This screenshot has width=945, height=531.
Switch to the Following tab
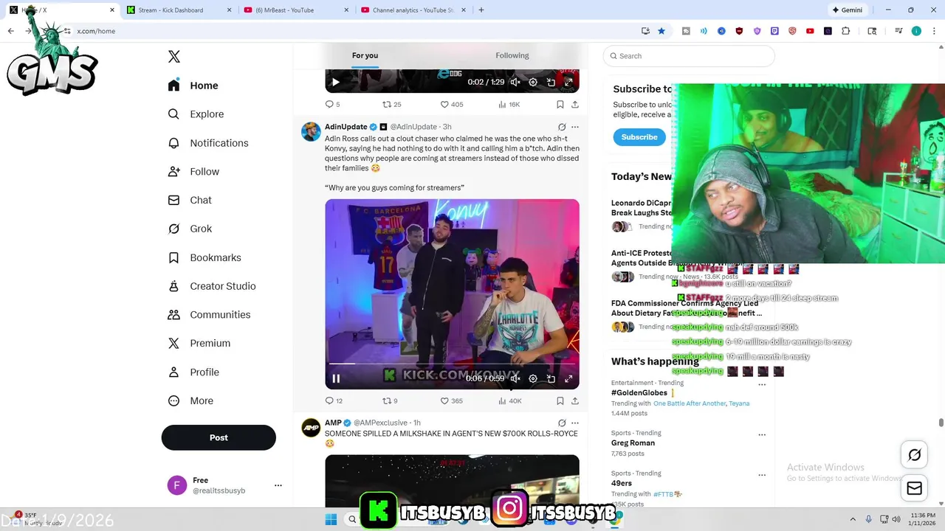click(x=512, y=55)
